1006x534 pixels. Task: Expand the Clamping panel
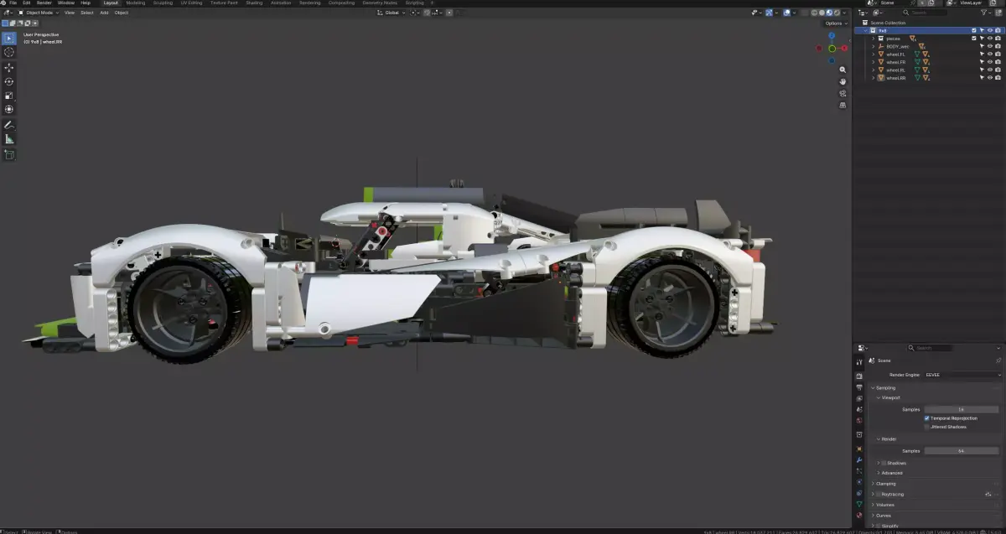[885, 484]
